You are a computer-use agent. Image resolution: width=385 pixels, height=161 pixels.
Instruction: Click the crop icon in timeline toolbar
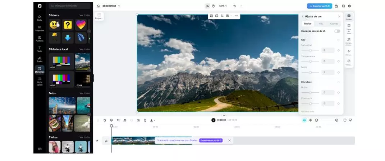(x=118, y=120)
